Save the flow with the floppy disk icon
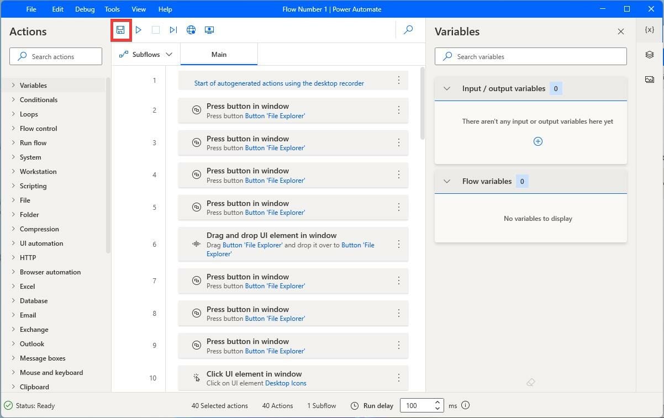This screenshot has height=418, width=664. click(120, 30)
